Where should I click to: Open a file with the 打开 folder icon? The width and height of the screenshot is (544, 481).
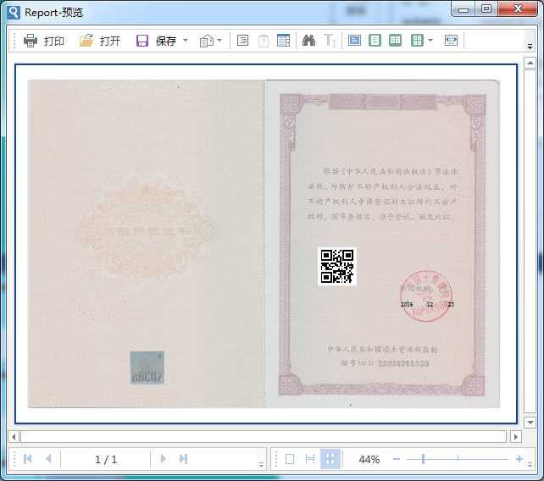(86, 41)
